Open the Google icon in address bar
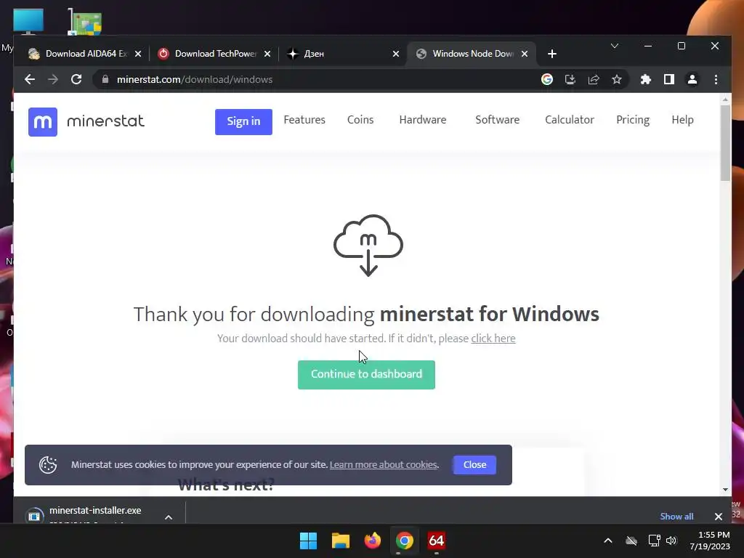Screen dimensions: 744x558 (x=547, y=79)
